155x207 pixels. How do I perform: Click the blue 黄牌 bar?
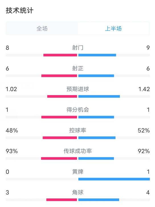114,179
